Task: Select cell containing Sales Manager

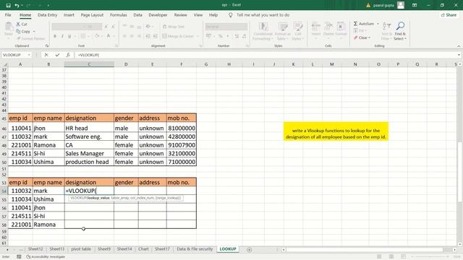Action: pos(89,153)
